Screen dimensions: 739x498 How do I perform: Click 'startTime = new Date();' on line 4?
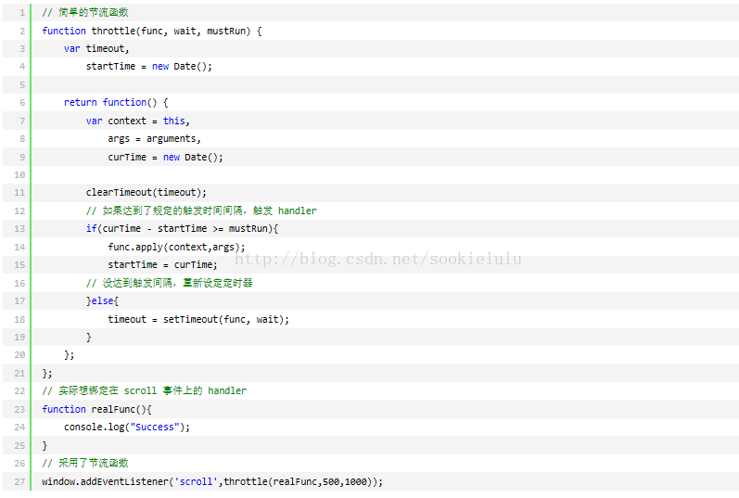click(x=149, y=67)
